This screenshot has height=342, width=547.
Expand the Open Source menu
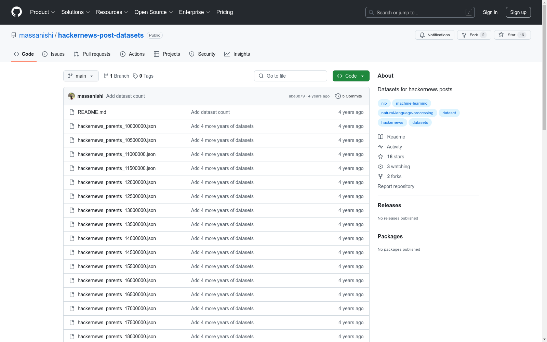point(154,12)
